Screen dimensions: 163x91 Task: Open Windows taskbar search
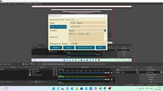pyautogui.click(x=58, y=88)
